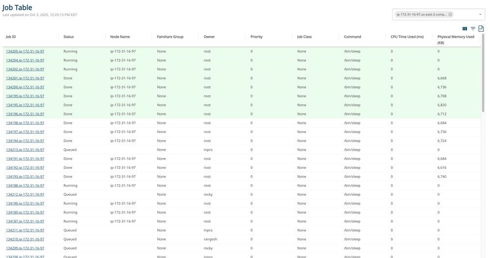
Task: Open job 134201.ip-172-31-16-97 link
Action: pyautogui.click(x=25, y=78)
